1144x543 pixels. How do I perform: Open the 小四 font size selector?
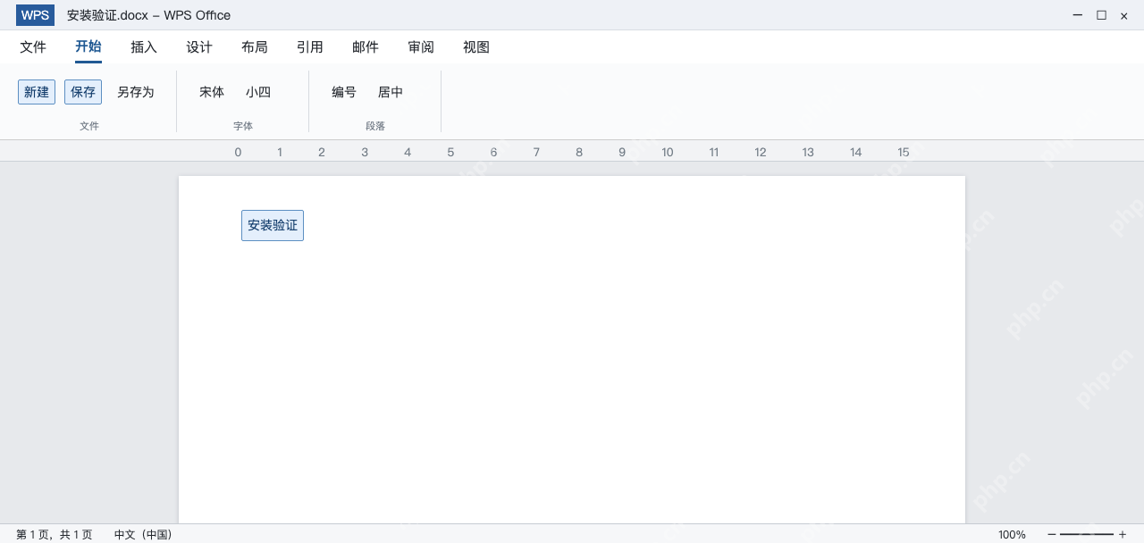click(258, 92)
